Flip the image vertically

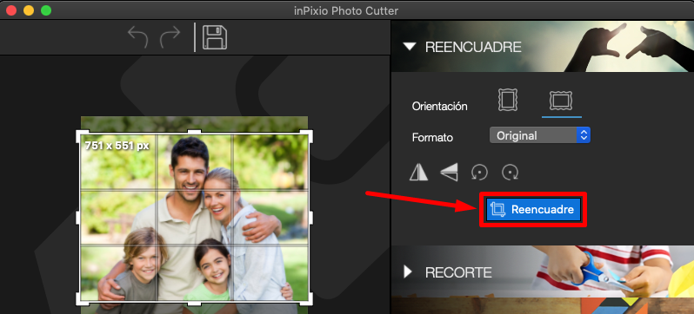tap(449, 172)
